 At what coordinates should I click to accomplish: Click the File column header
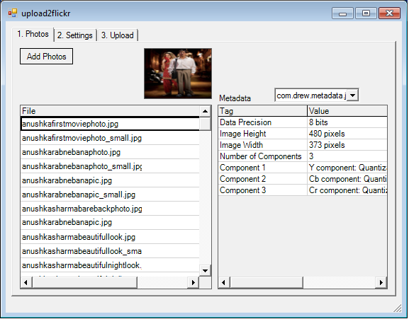coord(110,111)
